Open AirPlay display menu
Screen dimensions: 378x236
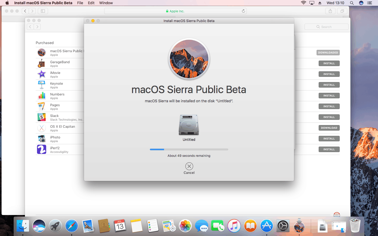(x=312, y=3)
